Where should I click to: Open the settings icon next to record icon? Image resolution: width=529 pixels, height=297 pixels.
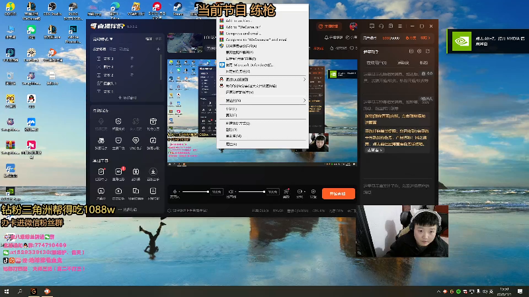click(313, 191)
